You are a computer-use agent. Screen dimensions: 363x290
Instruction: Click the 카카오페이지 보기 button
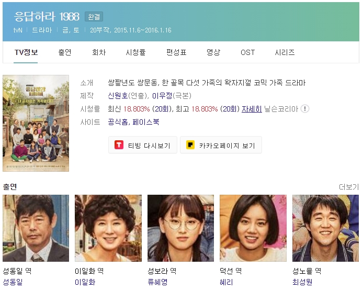click(221, 145)
